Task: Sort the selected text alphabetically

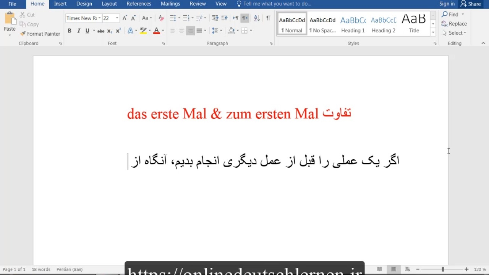Action: click(257, 18)
